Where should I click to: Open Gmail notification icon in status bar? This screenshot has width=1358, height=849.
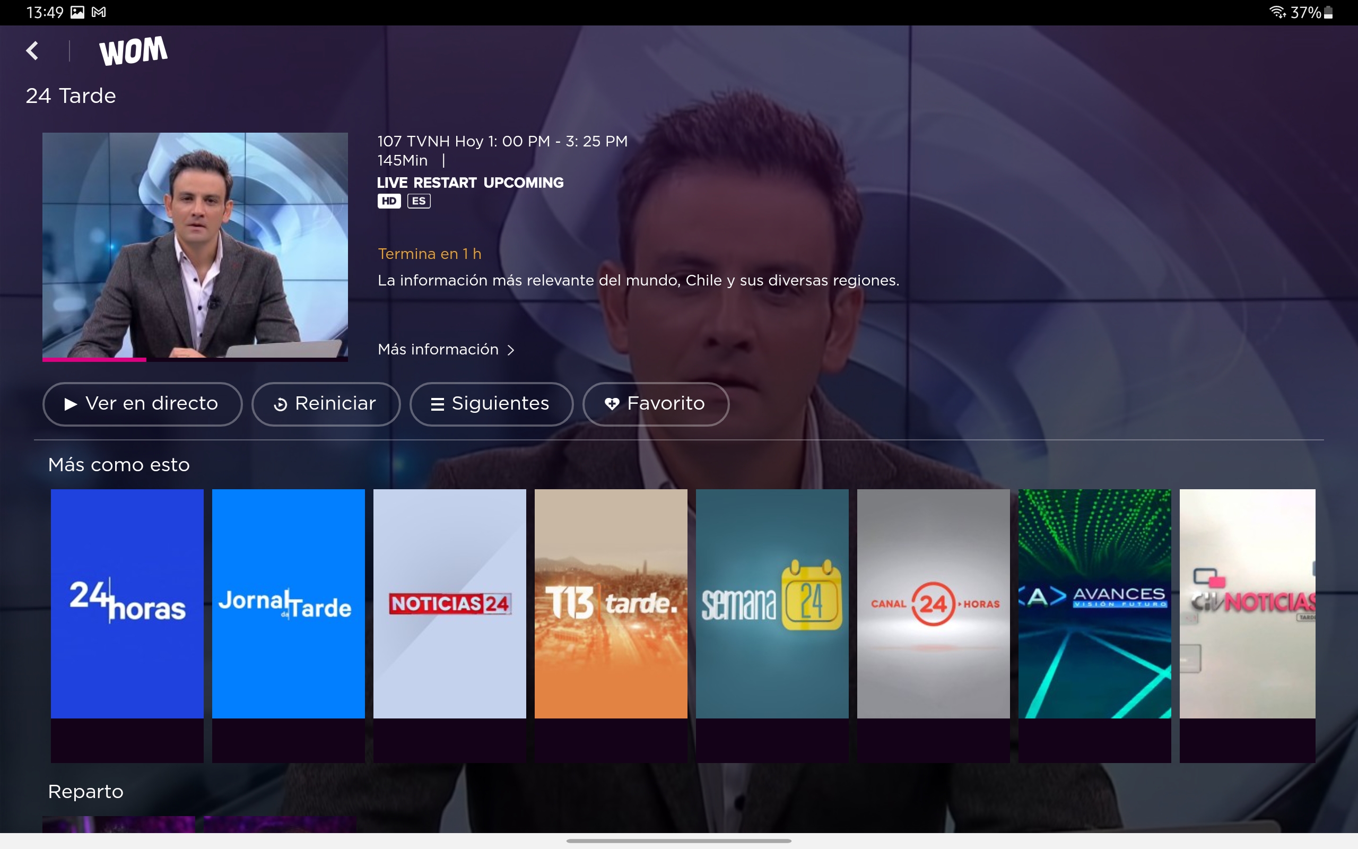point(99,12)
